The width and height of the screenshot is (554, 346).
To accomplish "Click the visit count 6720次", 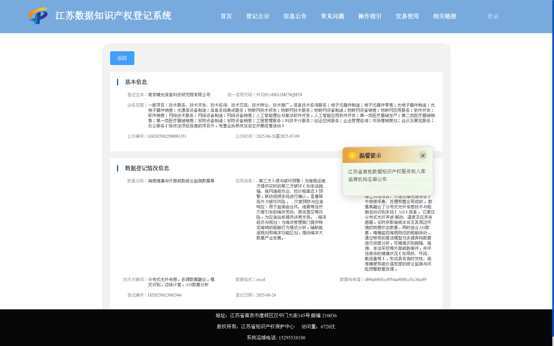I will (x=328, y=327).
